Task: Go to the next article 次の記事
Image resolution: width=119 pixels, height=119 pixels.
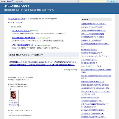Action: [19, 22]
